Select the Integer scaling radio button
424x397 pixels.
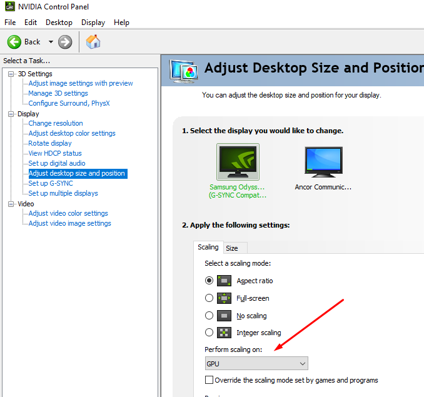pos(209,333)
